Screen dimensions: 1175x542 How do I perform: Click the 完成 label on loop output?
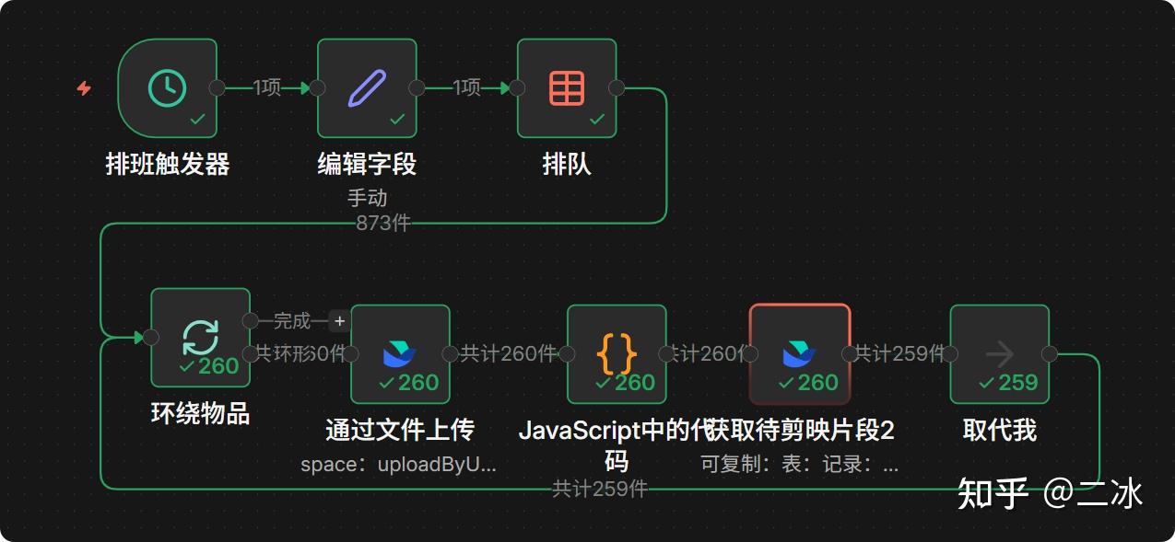(292, 321)
